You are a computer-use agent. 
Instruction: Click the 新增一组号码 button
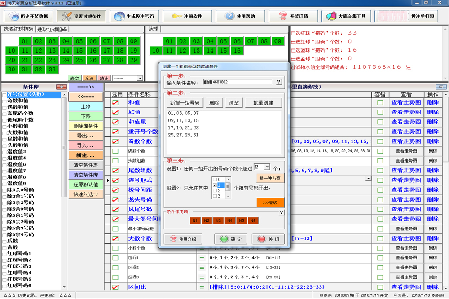point(185,102)
